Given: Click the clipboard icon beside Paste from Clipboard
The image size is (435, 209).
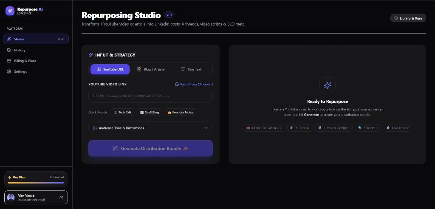Looking at the screenshot, I should pos(177,84).
